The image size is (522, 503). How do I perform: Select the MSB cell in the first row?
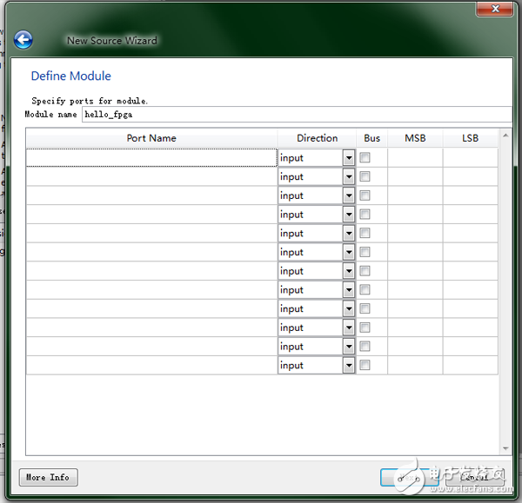point(415,158)
